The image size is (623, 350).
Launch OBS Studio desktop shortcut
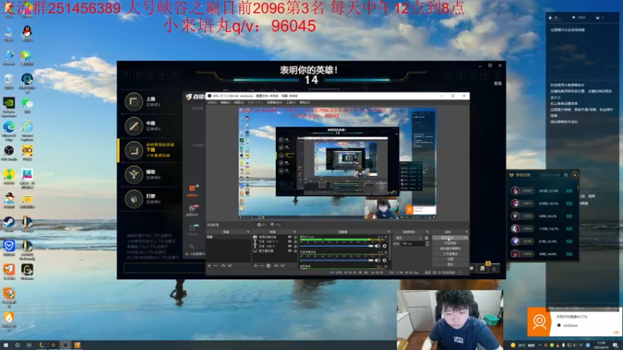pos(9,152)
